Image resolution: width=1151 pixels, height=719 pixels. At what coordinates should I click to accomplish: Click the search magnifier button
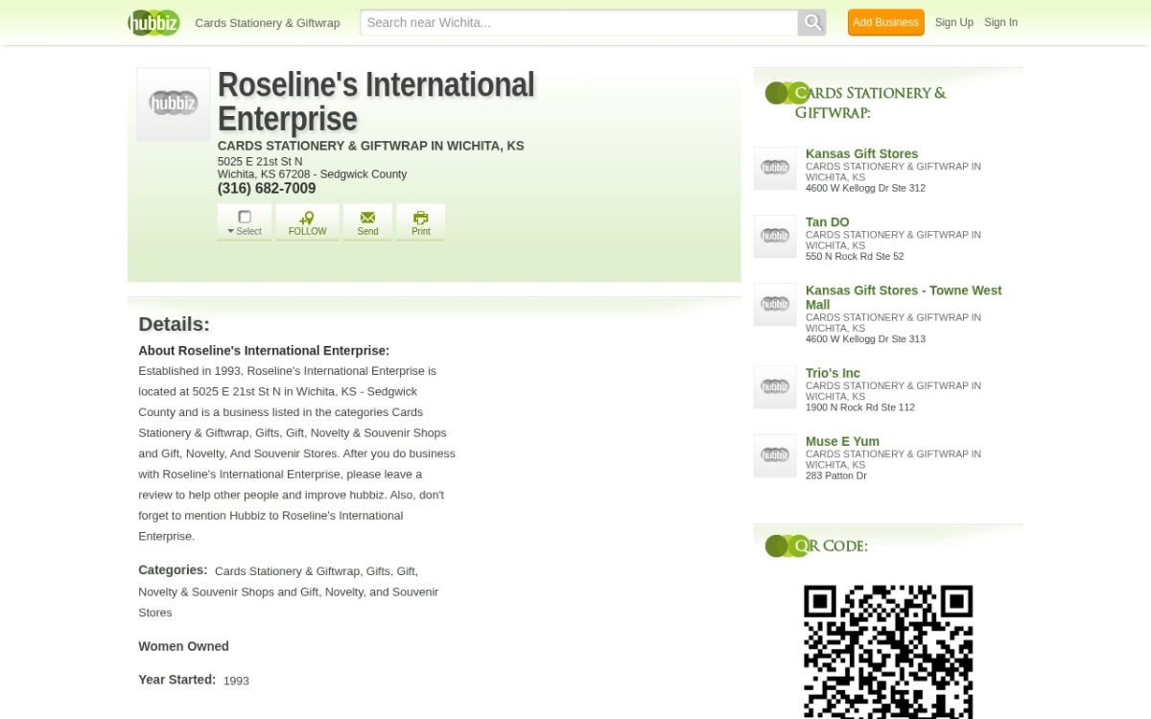coord(811,22)
